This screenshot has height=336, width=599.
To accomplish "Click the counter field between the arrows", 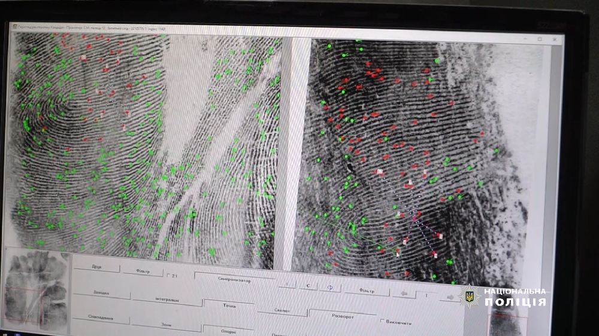I will coord(427,295).
